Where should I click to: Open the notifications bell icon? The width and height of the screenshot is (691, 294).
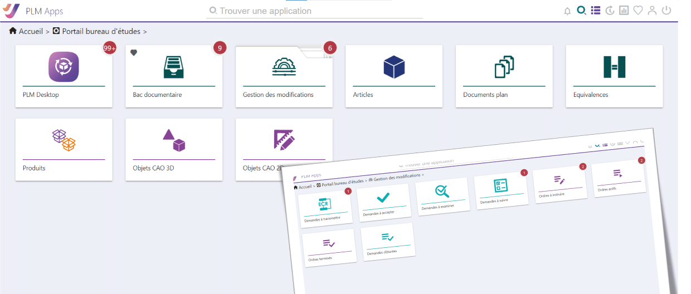point(567,11)
